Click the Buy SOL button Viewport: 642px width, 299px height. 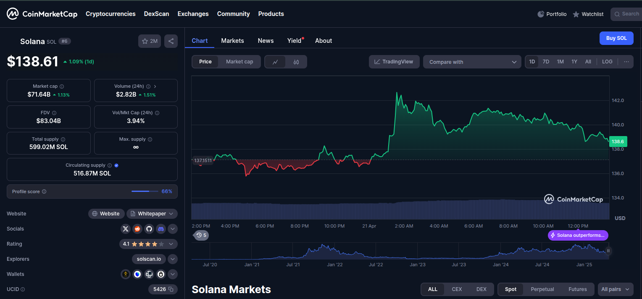coord(616,38)
